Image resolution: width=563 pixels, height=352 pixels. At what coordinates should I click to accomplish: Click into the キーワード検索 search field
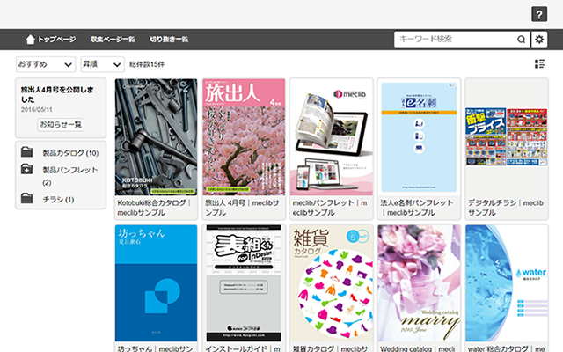454,39
